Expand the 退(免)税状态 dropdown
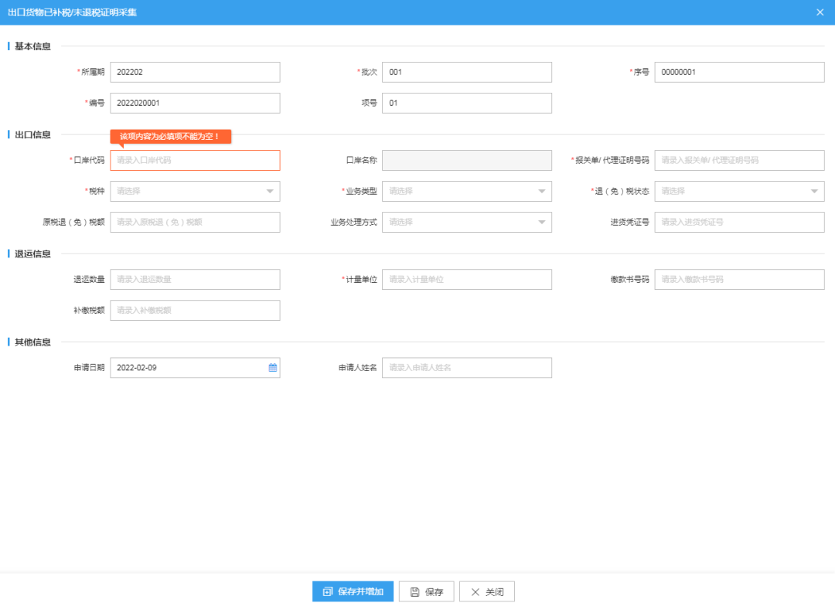The width and height of the screenshot is (835, 603). pos(739,191)
